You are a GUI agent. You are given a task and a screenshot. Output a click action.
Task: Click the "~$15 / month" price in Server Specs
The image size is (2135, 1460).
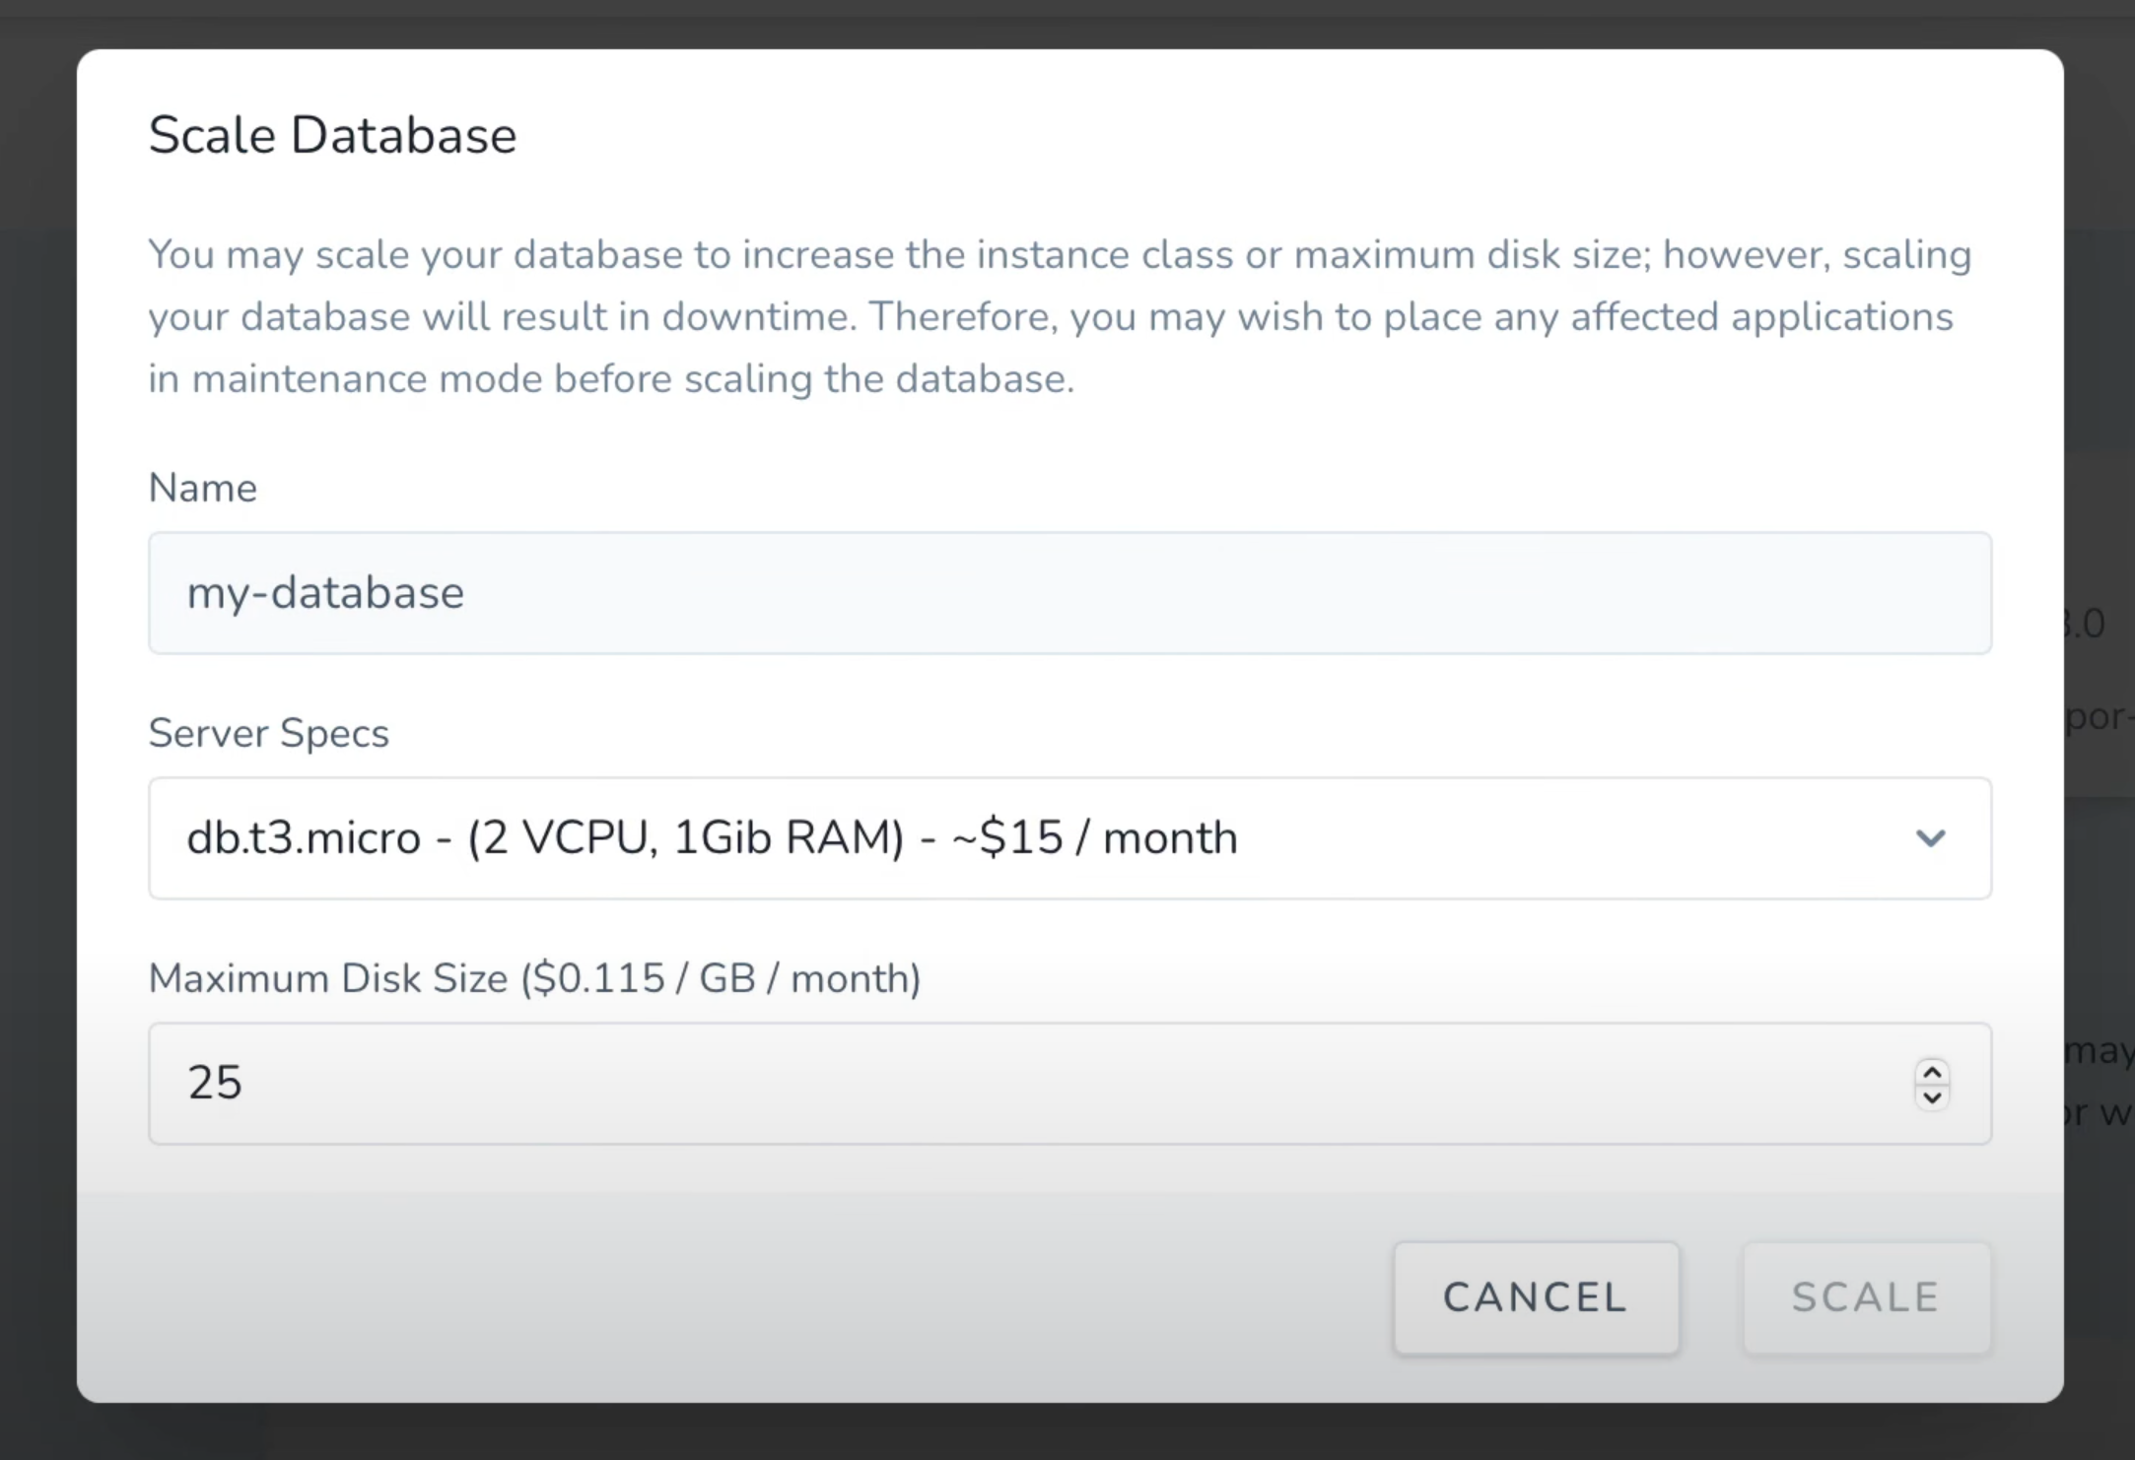(1094, 838)
